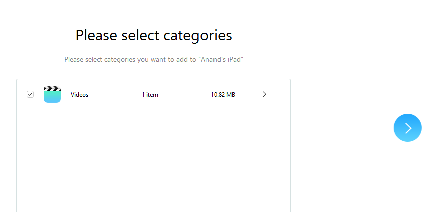
Task: Click the checkmark in the Videos checkbox
Action: point(30,94)
